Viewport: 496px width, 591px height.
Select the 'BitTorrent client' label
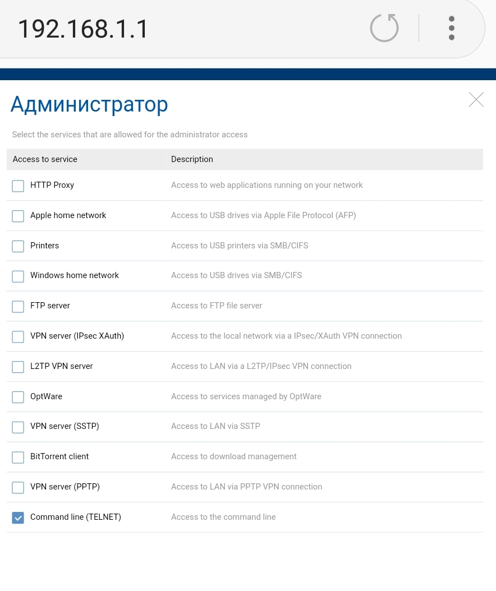click(59, 456)
